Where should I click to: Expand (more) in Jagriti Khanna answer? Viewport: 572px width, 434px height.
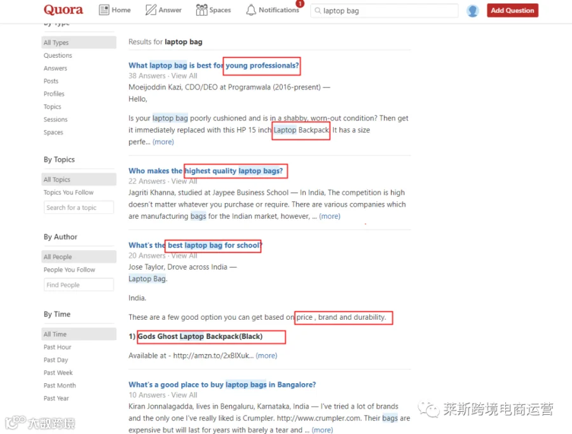[330, 216]
